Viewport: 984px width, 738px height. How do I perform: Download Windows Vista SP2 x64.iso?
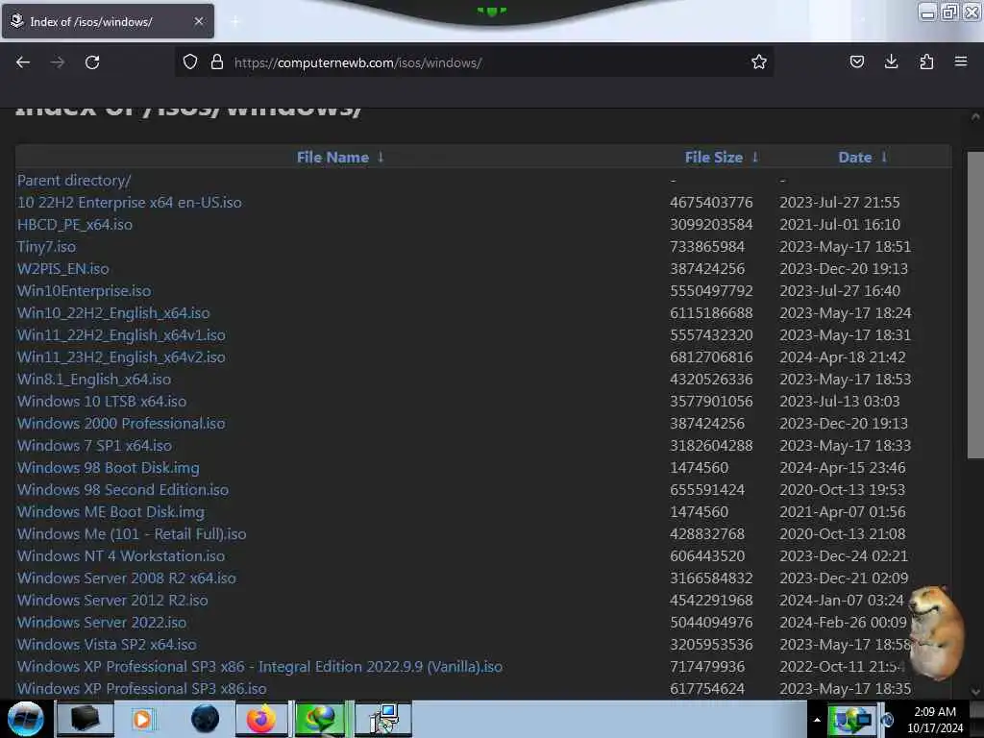pos(107,645)
